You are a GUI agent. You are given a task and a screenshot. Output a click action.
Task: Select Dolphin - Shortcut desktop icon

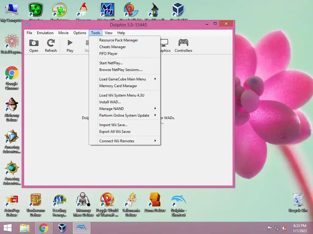[x=179, y=206]
